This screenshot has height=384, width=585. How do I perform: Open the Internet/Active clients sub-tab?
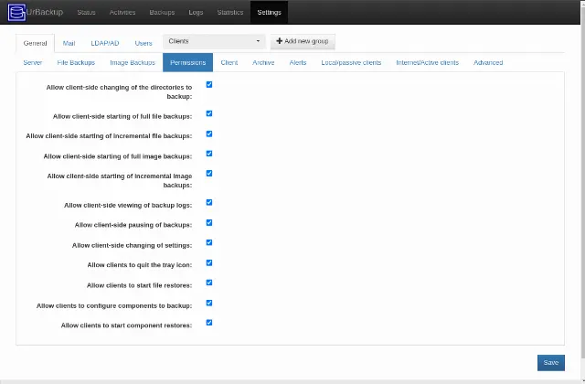pos(428,63)
